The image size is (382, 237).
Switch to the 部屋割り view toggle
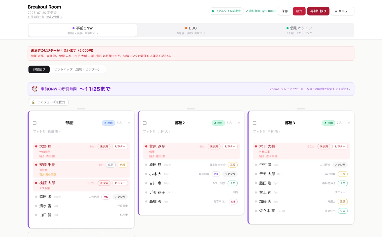click(39, 69)
